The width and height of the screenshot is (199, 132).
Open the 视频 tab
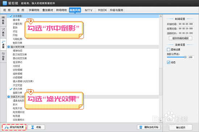[x=7, y=10]
